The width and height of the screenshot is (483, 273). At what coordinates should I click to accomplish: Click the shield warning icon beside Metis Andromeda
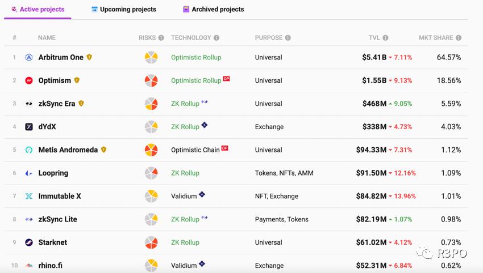(x=103, y=150)
